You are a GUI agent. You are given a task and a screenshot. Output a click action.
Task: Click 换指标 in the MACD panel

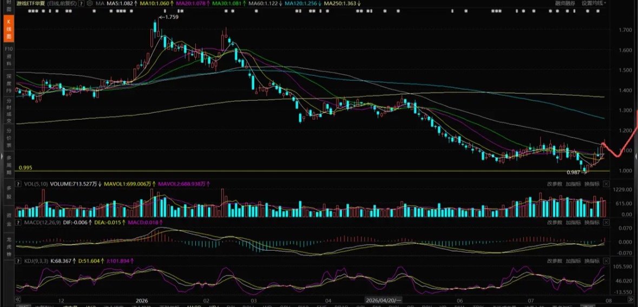click(x=591, y=223)
